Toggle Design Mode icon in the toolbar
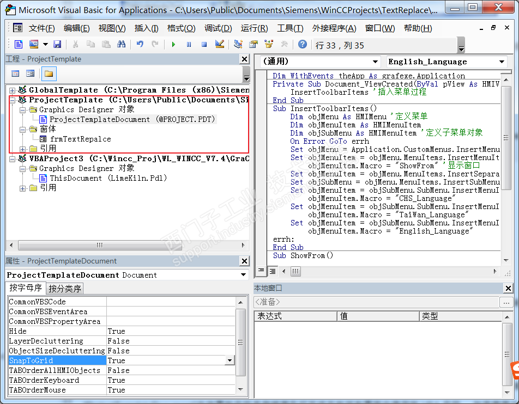The image size is (519, 404). pyautogui.click(x=220, y=45)
